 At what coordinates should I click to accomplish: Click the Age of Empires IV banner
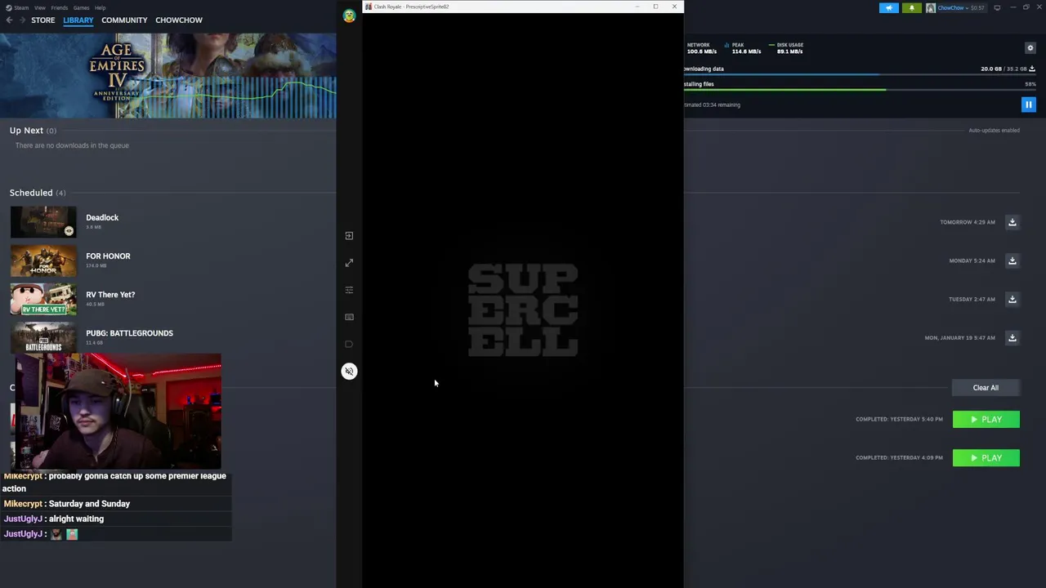[168, 76]
